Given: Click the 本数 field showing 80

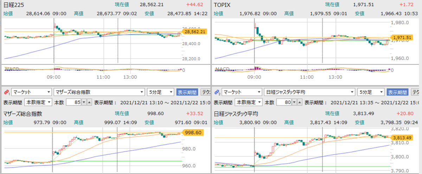Looking at the screenshot, I should tap(284, 102).
